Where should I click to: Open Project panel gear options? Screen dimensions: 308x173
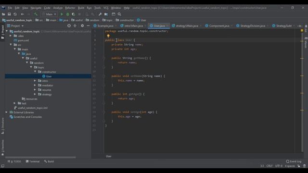tap(82, 25)
